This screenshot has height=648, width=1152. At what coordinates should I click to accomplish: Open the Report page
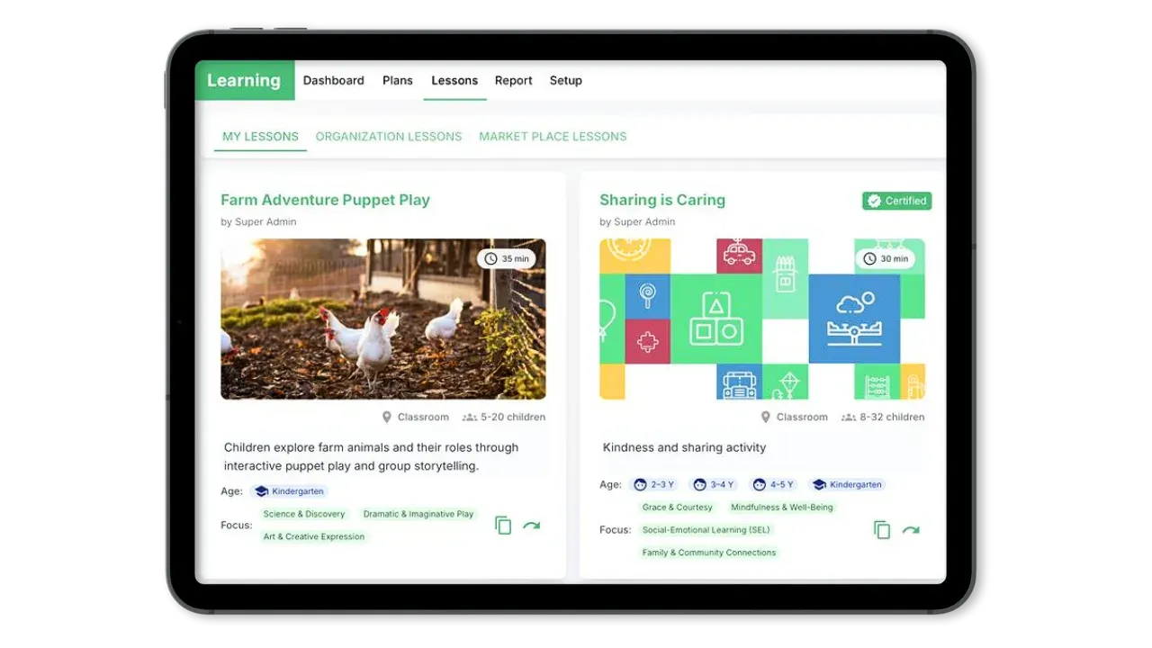(514, 80)
